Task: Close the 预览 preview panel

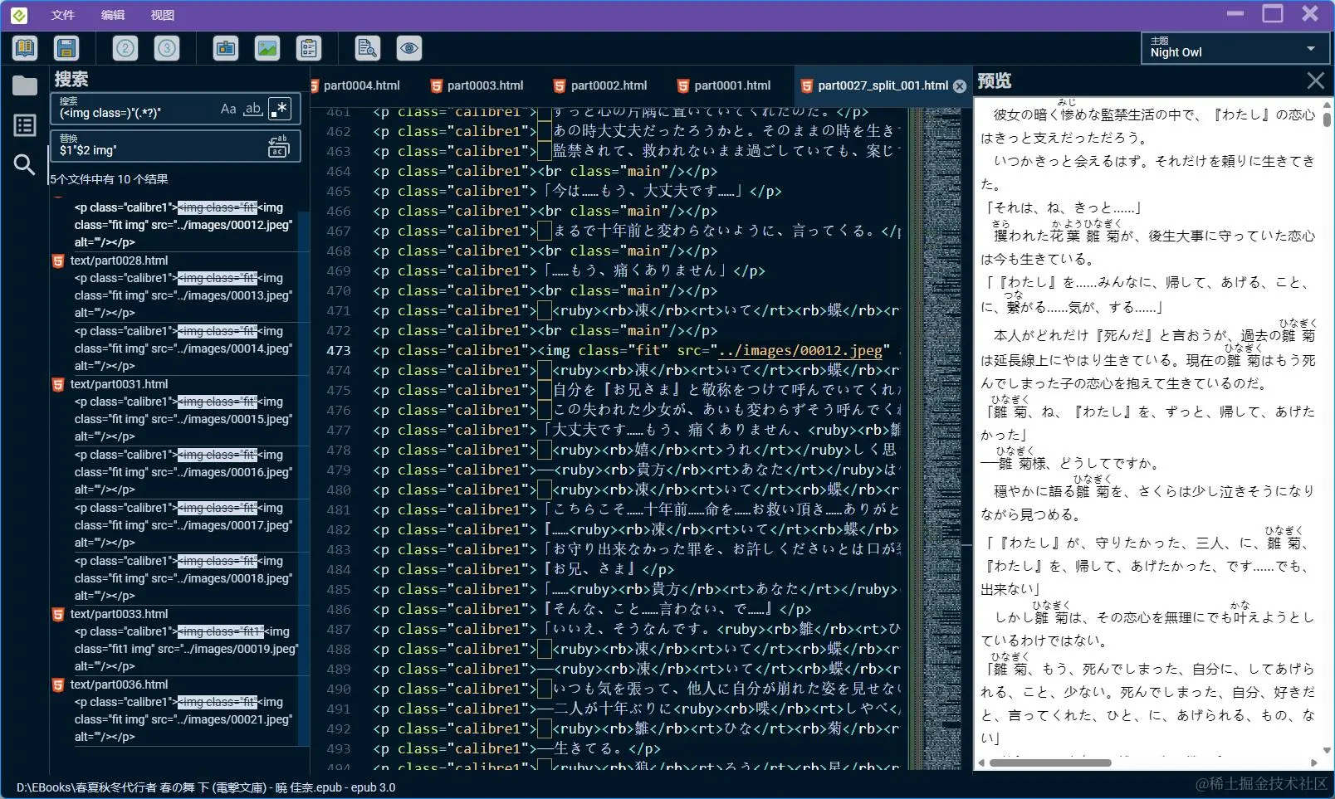Action: coord(1315,80)
